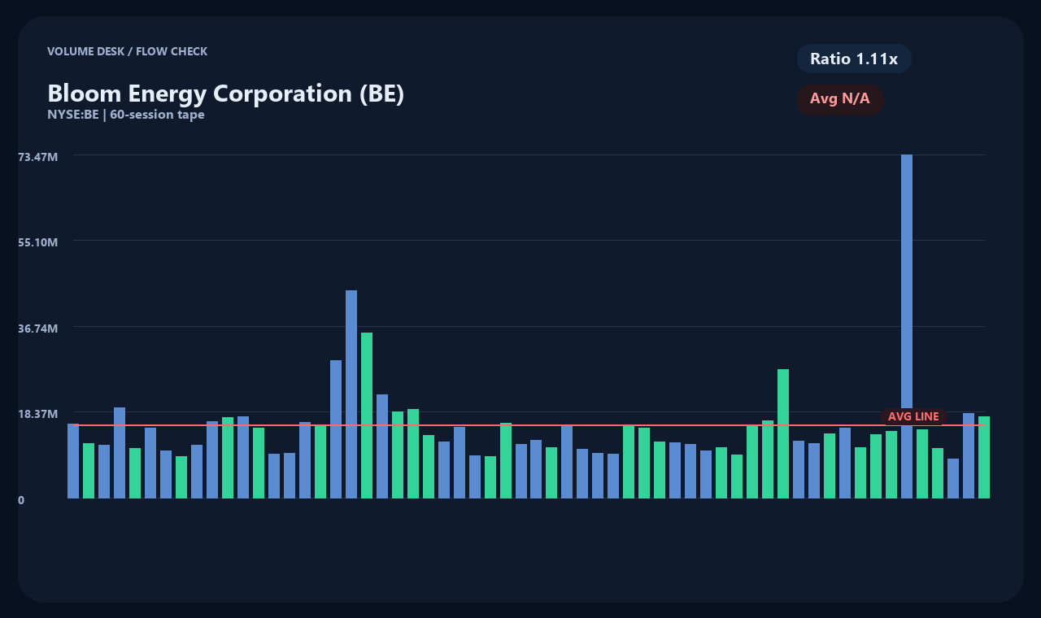Select the 18.37M axis label

click(38, 414)
